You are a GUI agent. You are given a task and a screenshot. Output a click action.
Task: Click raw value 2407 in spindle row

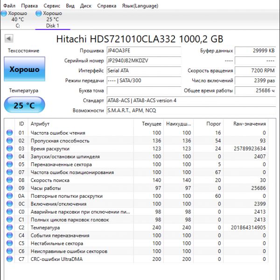(x=260, y=156)
